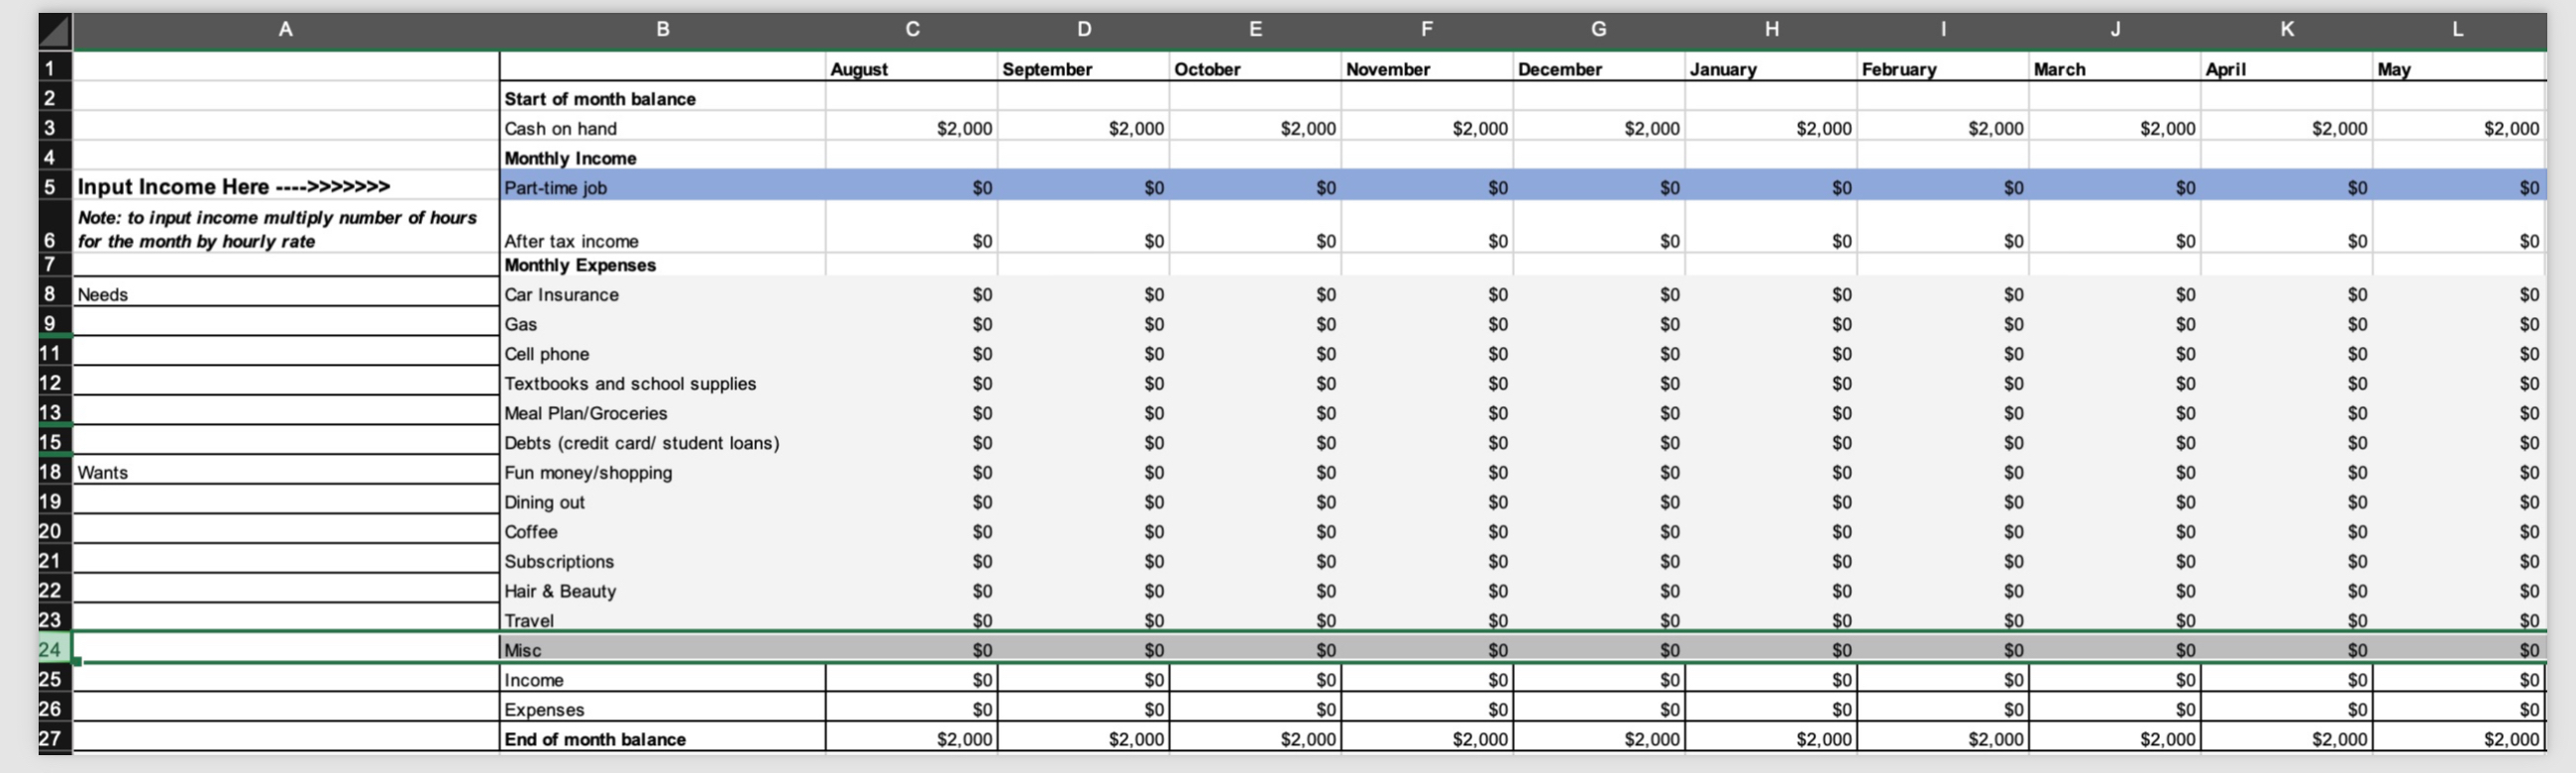Viewport: 2576px width, 773px height.
Task: Select column L header
Action: [2459, 30]
